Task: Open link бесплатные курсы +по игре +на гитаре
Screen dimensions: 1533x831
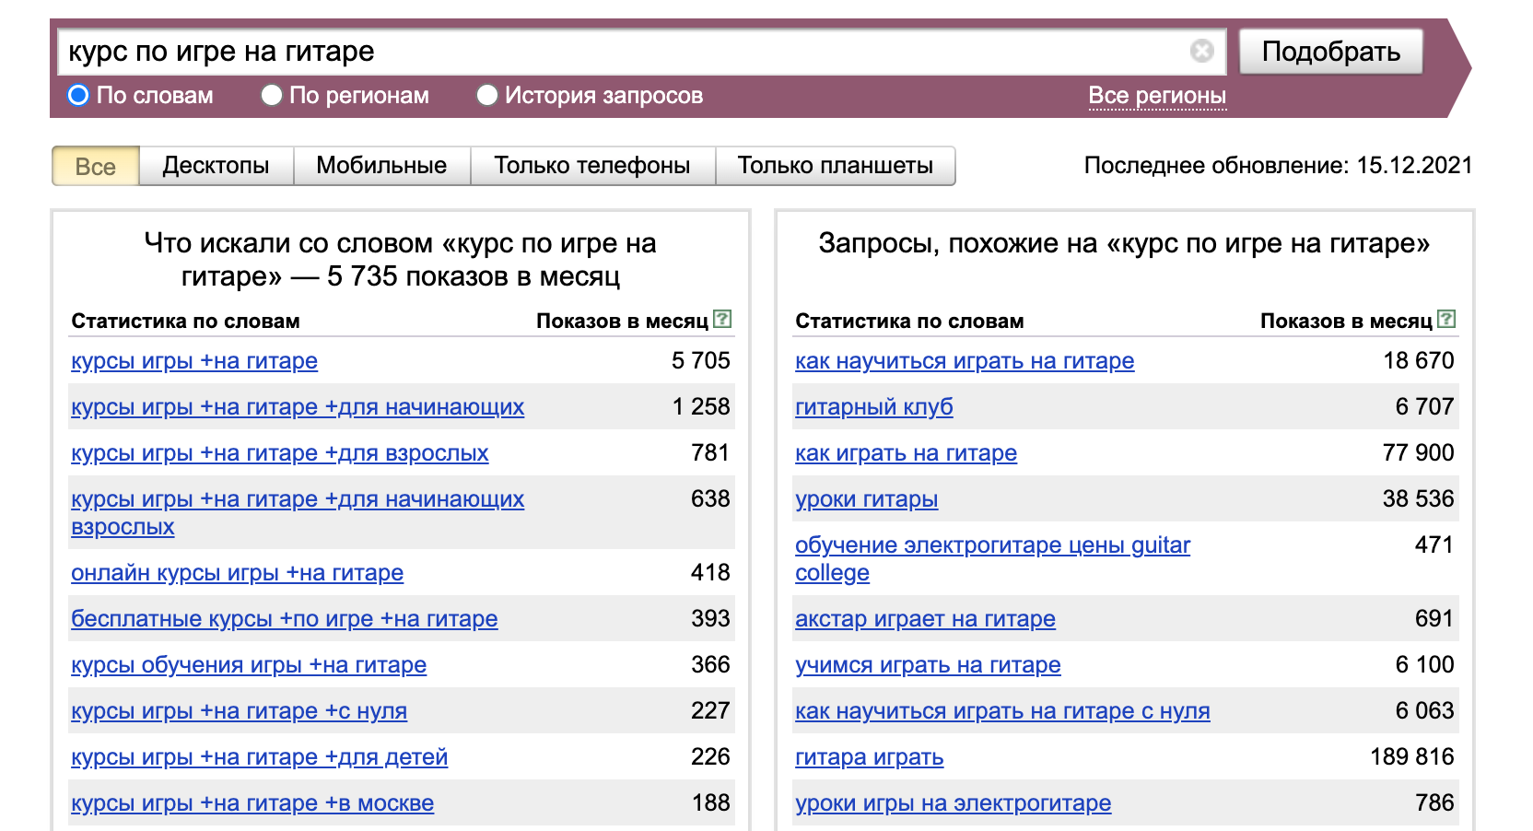Action: coord(285,619)
